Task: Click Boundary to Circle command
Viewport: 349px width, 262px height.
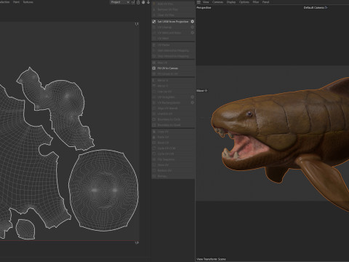Action: [173, 119]
